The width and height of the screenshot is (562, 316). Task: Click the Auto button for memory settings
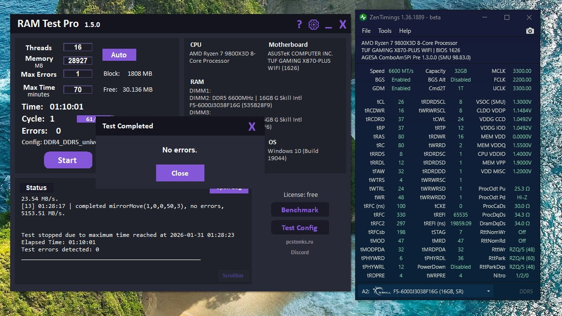[x=119, y=55]
